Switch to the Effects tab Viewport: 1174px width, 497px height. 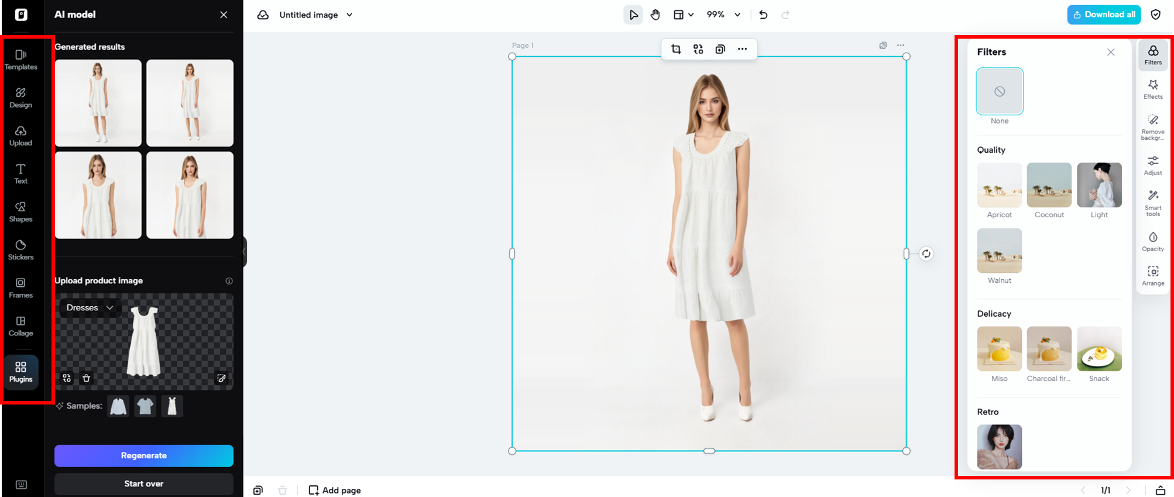point(1152,89)
